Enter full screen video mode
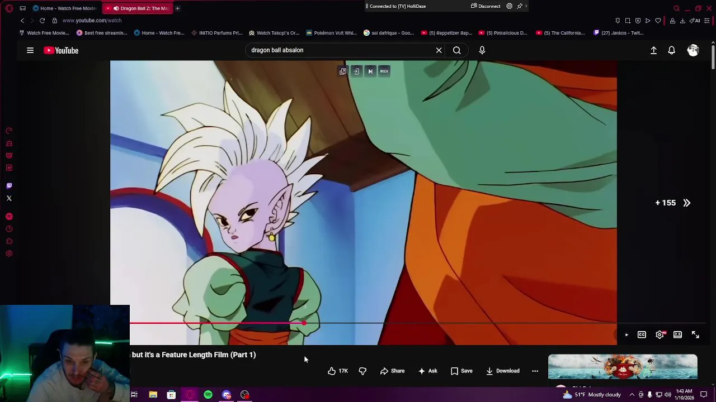This screenshot has height=402, width=716. 695,334
